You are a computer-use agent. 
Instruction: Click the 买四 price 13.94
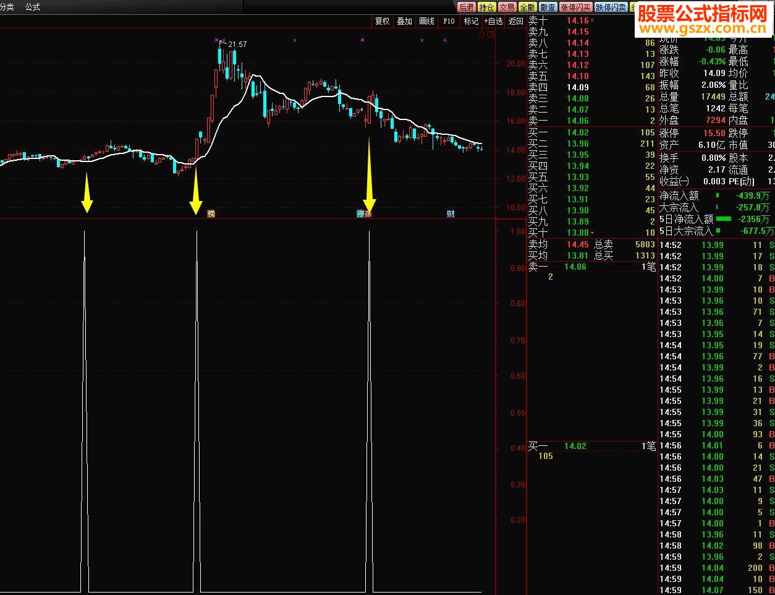click(x=578, y=166)
